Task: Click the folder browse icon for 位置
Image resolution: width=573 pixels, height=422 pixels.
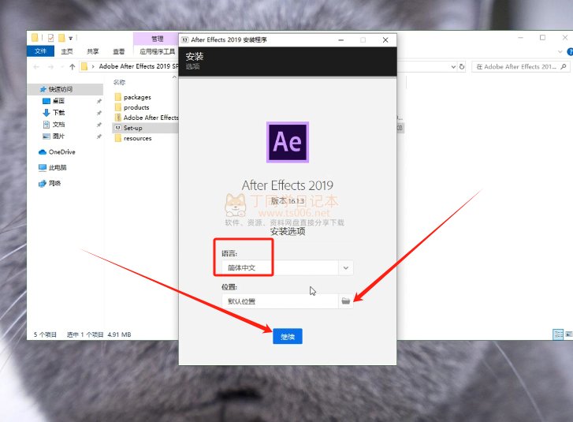Action: tap(346, 301)
